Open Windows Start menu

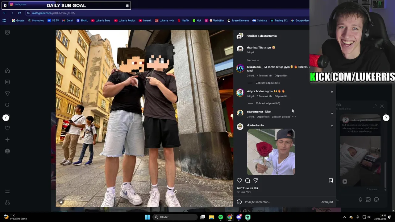click(147, 217)
